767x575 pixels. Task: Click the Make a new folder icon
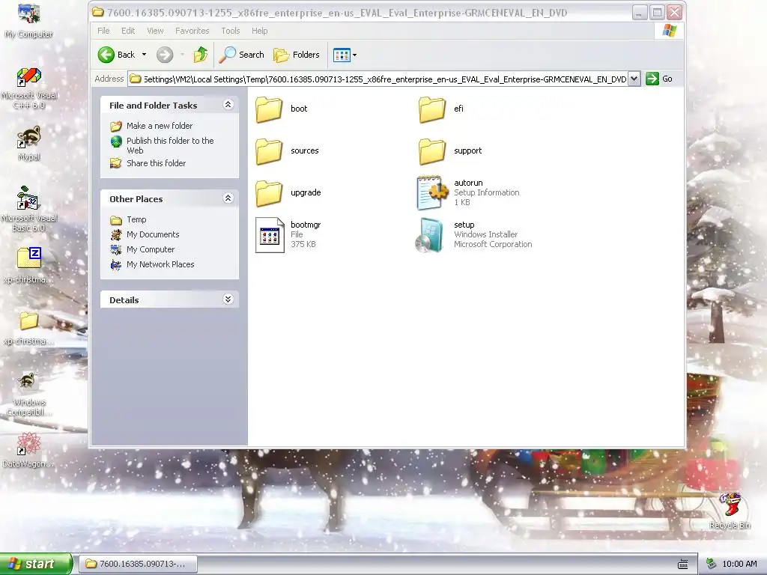point(116,126)
